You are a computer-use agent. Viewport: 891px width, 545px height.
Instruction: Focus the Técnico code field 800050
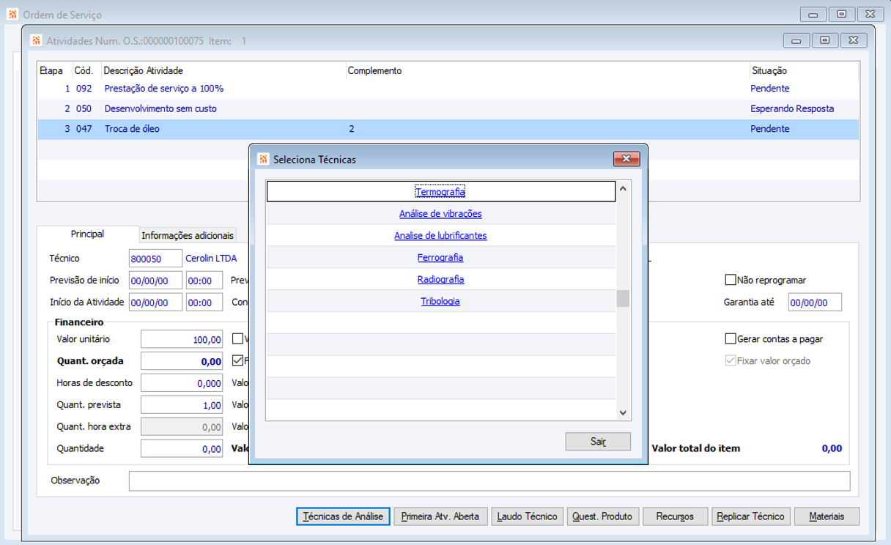coord(155,259)
